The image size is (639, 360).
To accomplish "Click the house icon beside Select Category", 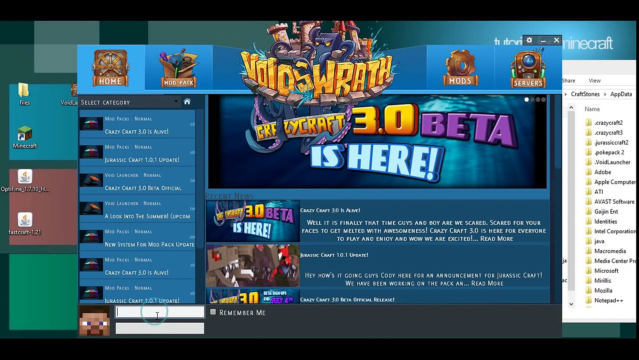I will click(187, 102).
